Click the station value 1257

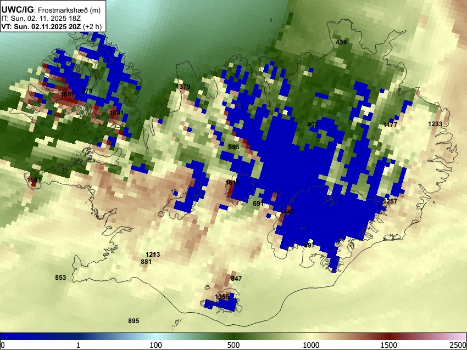click(x=390, y=201)
